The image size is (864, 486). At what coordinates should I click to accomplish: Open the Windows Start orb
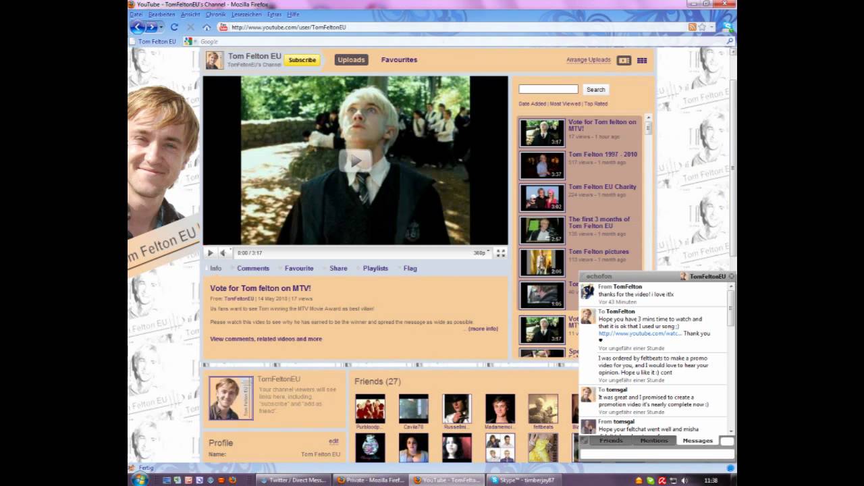140,480
